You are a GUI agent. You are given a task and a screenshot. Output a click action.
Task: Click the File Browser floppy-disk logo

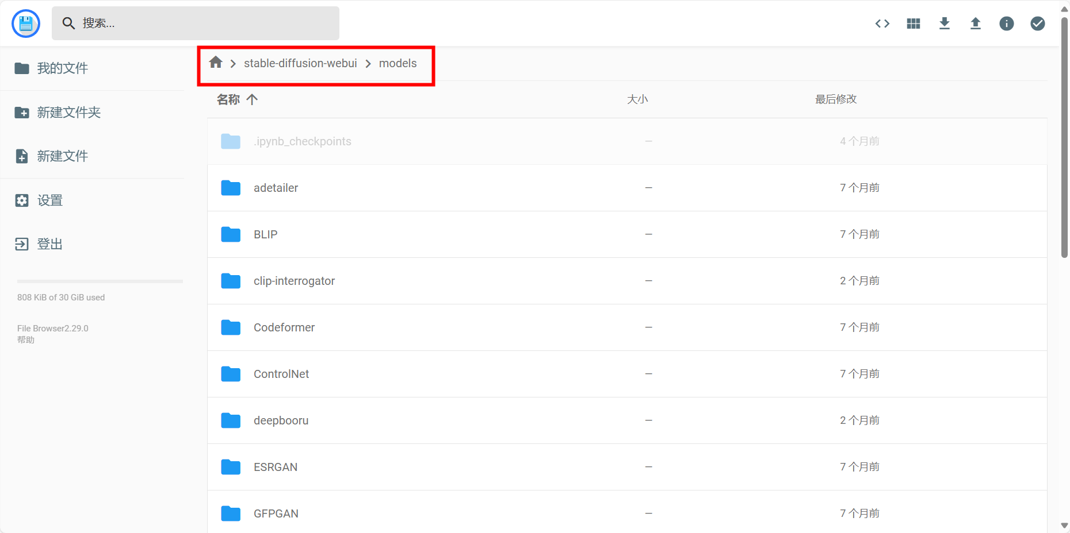[26, 24]
